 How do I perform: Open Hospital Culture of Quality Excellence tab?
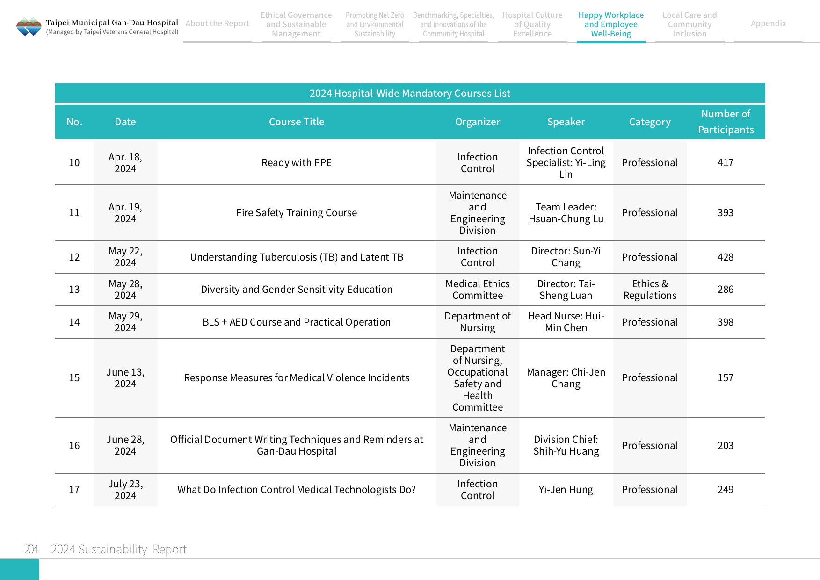tap(532, 24)
